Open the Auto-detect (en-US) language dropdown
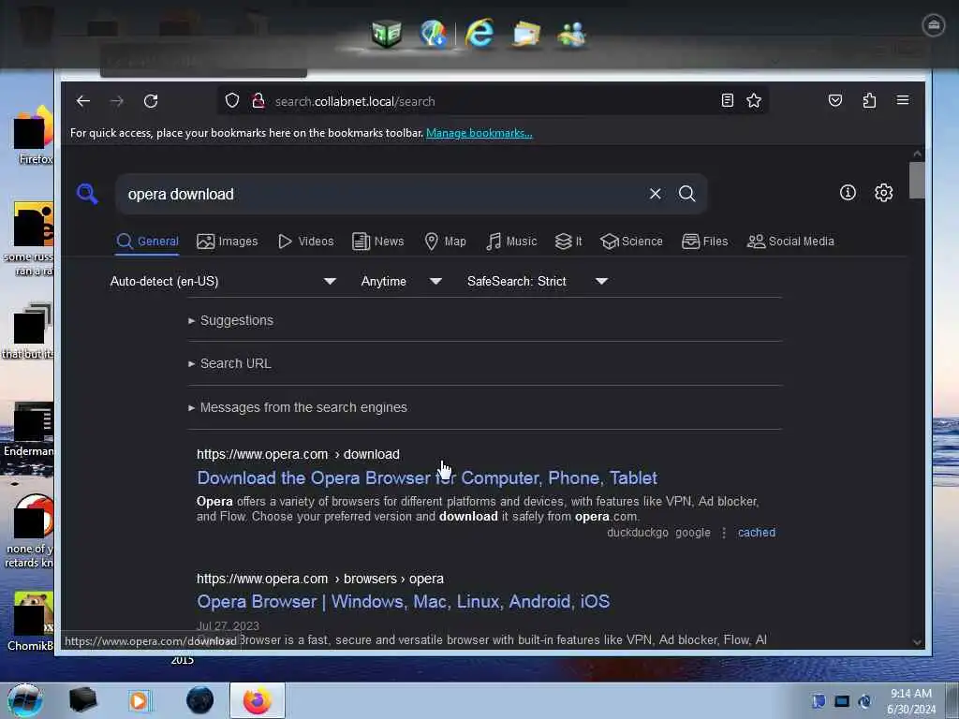Screen dimensions: 959x719 [223, 281]
